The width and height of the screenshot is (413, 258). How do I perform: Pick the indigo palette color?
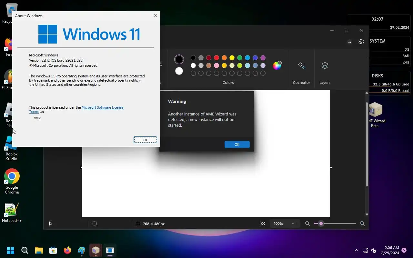[255, 58]
